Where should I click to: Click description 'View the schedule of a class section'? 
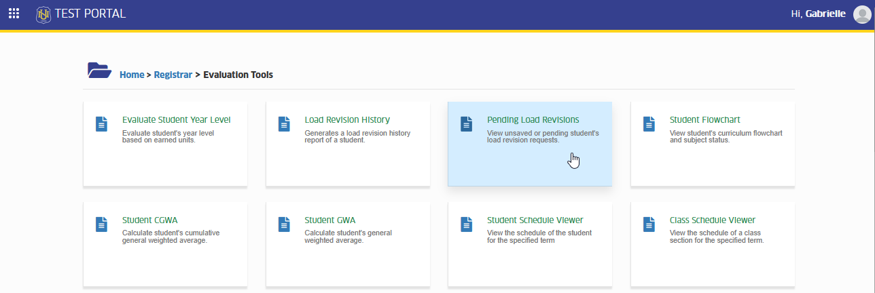coord(717,237)
